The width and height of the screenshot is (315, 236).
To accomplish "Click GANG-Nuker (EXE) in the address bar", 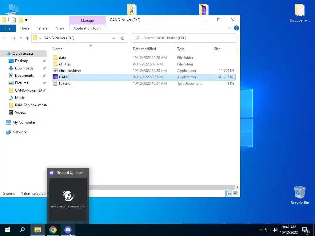I will [x=59, y=38].
